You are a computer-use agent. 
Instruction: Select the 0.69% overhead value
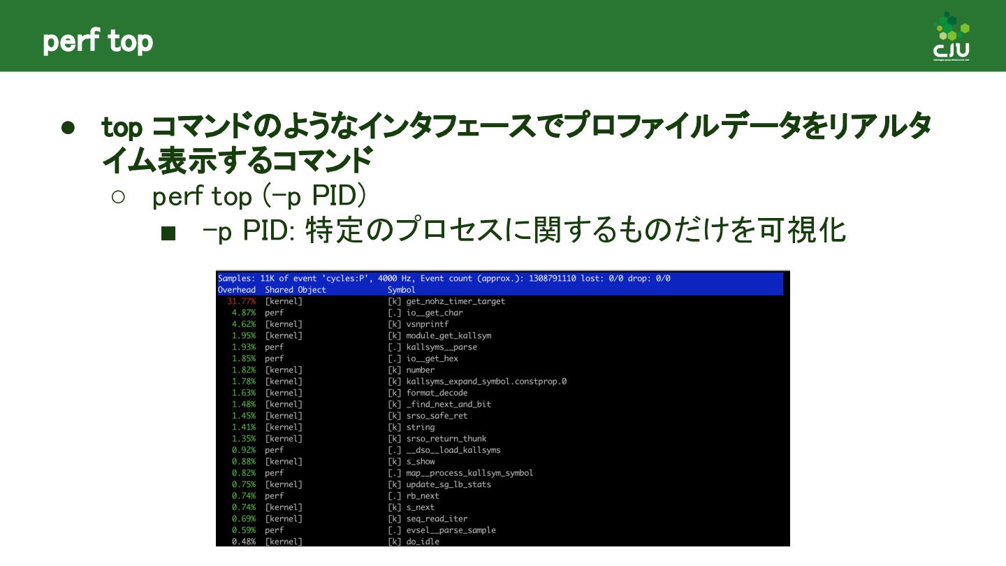click(244, 518)
